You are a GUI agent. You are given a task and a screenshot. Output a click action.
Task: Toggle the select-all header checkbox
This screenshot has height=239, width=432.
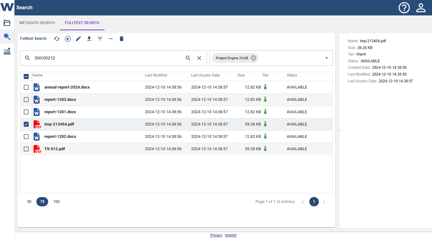pos(26,77)
